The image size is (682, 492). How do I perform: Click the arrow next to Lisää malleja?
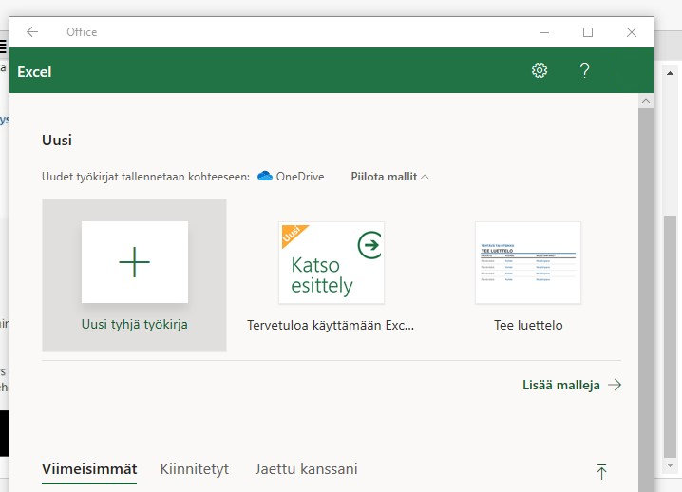point(615,385)
